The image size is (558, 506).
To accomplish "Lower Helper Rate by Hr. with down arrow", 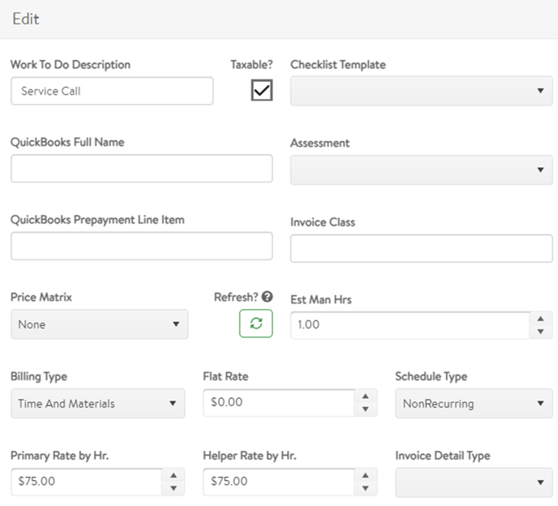I will [365, 488].
